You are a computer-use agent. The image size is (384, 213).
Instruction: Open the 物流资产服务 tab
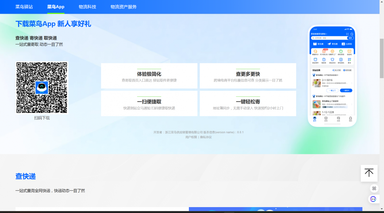tap(123, 7)
